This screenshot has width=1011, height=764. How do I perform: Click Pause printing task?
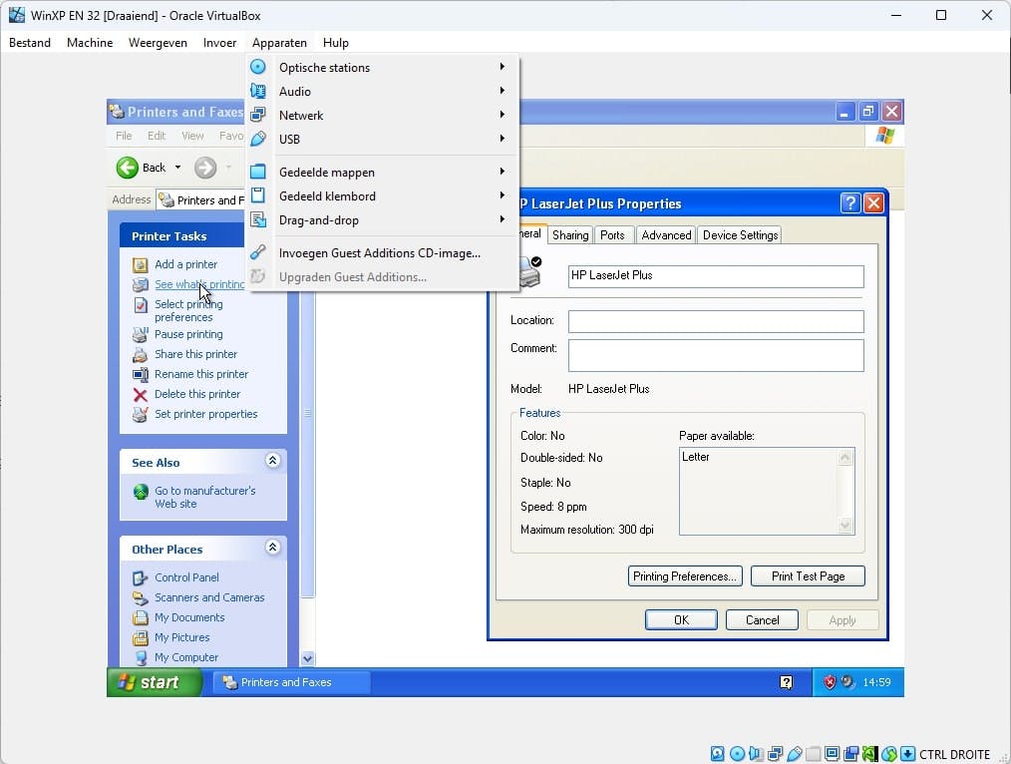(x=188, y=334)
